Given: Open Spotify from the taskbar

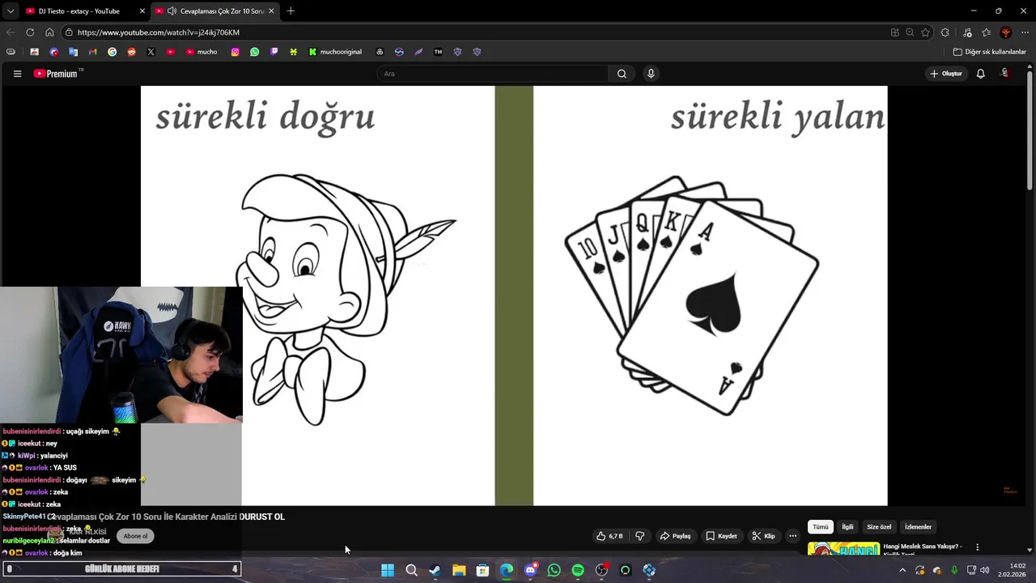Looking at the screenshot, I should coord(578,570).
